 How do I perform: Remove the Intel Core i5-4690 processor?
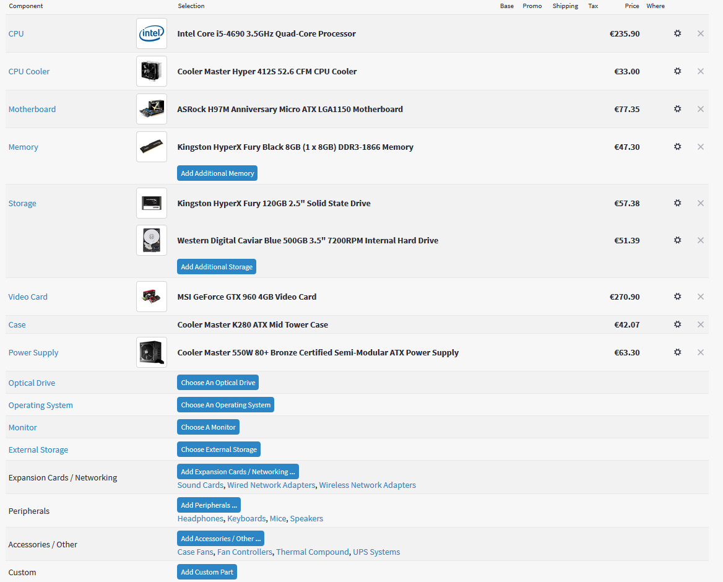coord(701,33)
